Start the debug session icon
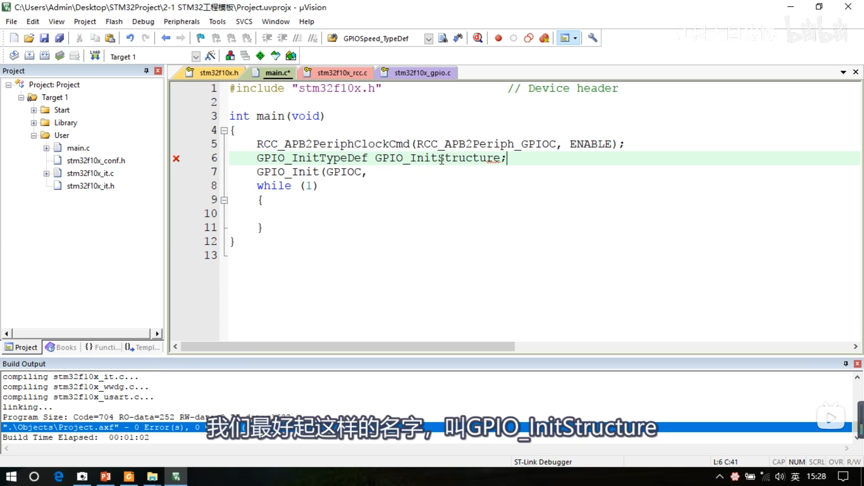 pyautogui.click(x=478, y=38)
